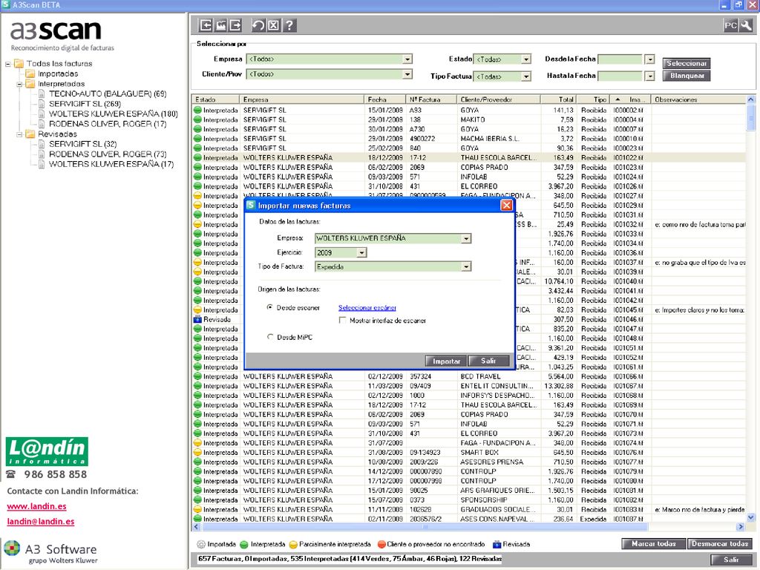Close the Importar nuevas facturas dialog

(506, 206)
